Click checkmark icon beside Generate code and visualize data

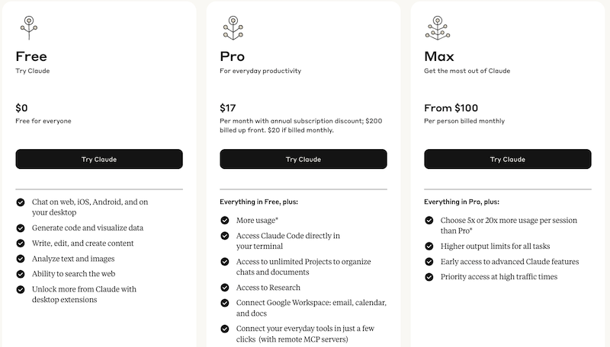click(21, 228)
